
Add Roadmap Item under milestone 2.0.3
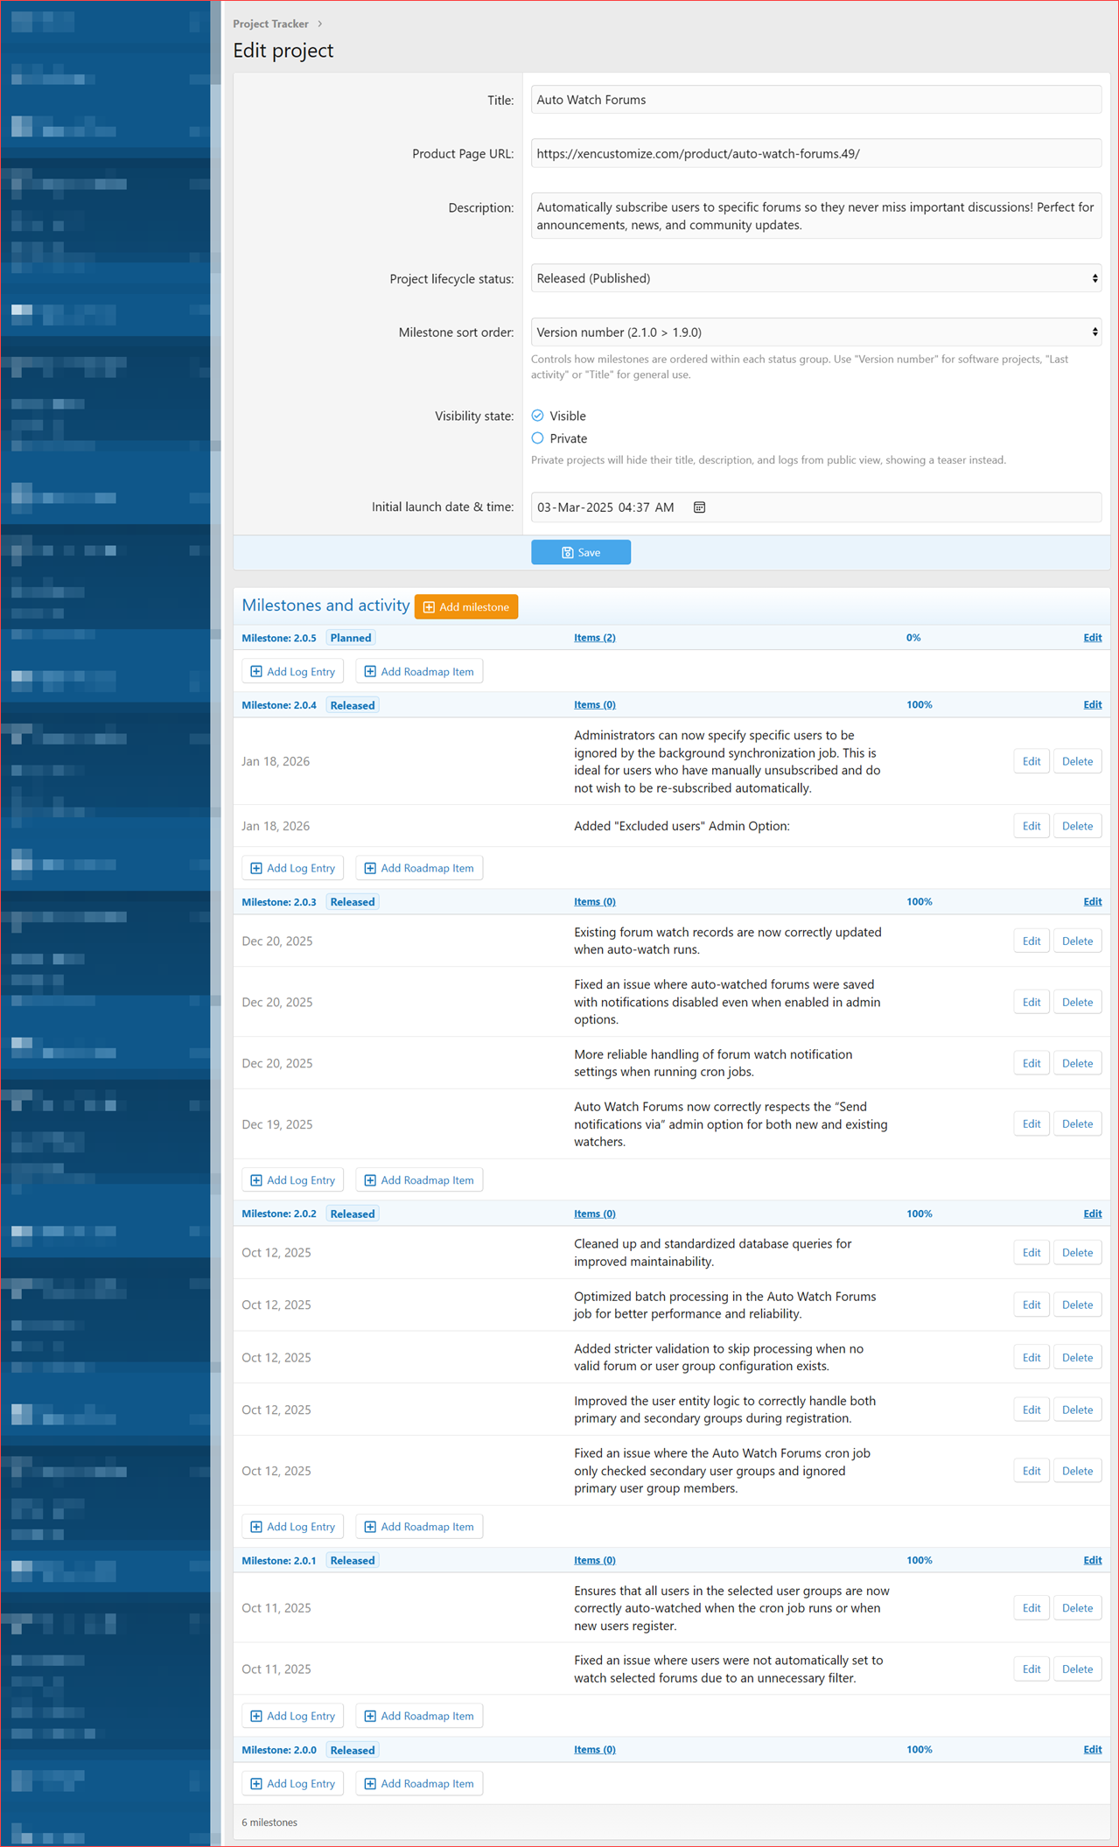point(419,1180)
